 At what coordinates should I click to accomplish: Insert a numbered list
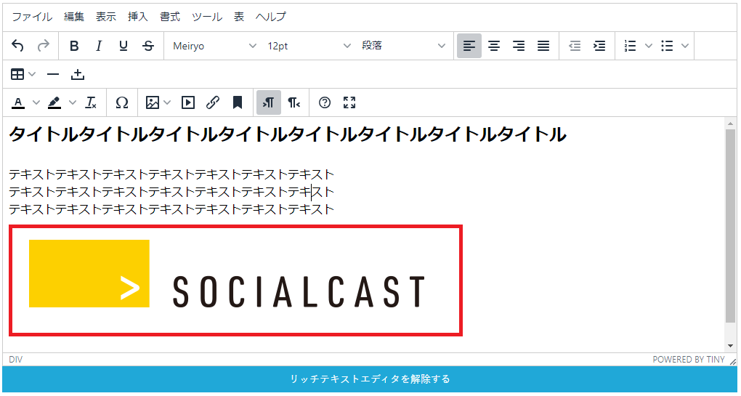[630, 46]
